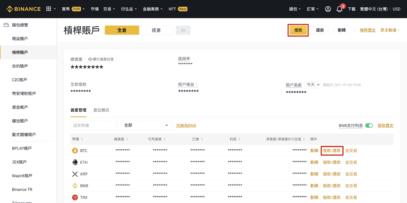The height and width of the screenshot is (203, 407).
Task: Click 劃轉 in XRP row
Action: (314, 174)
